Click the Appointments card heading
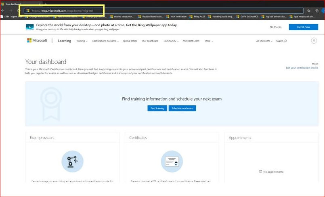This screenshot has width=325, height=197. 240,138
